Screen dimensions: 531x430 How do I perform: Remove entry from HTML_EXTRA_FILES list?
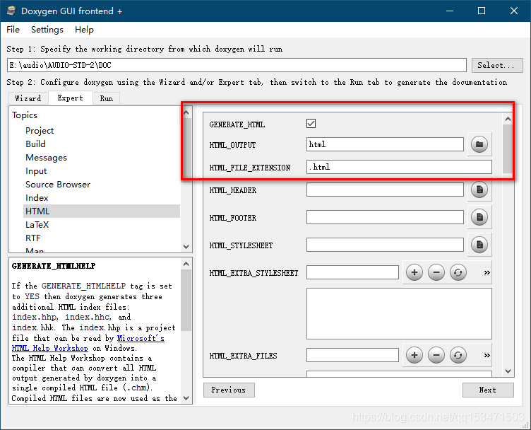pyautogui.click(x=436, y=355)
